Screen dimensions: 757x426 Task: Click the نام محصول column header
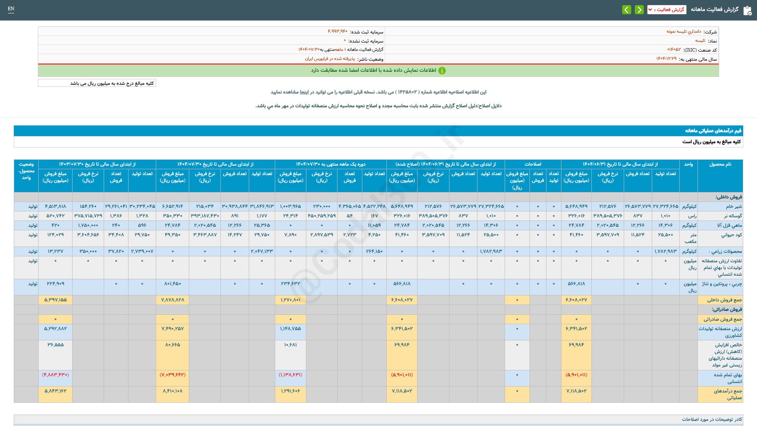coord(720,164)
